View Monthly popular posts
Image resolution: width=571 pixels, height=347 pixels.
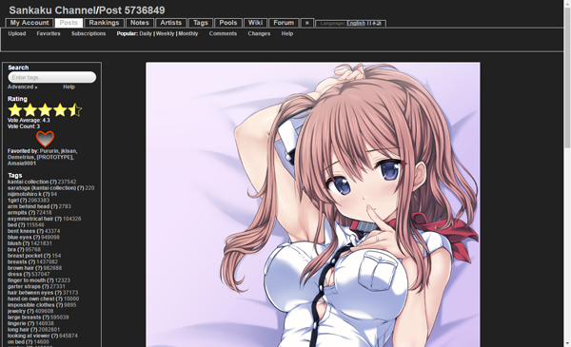click(188, 33)
